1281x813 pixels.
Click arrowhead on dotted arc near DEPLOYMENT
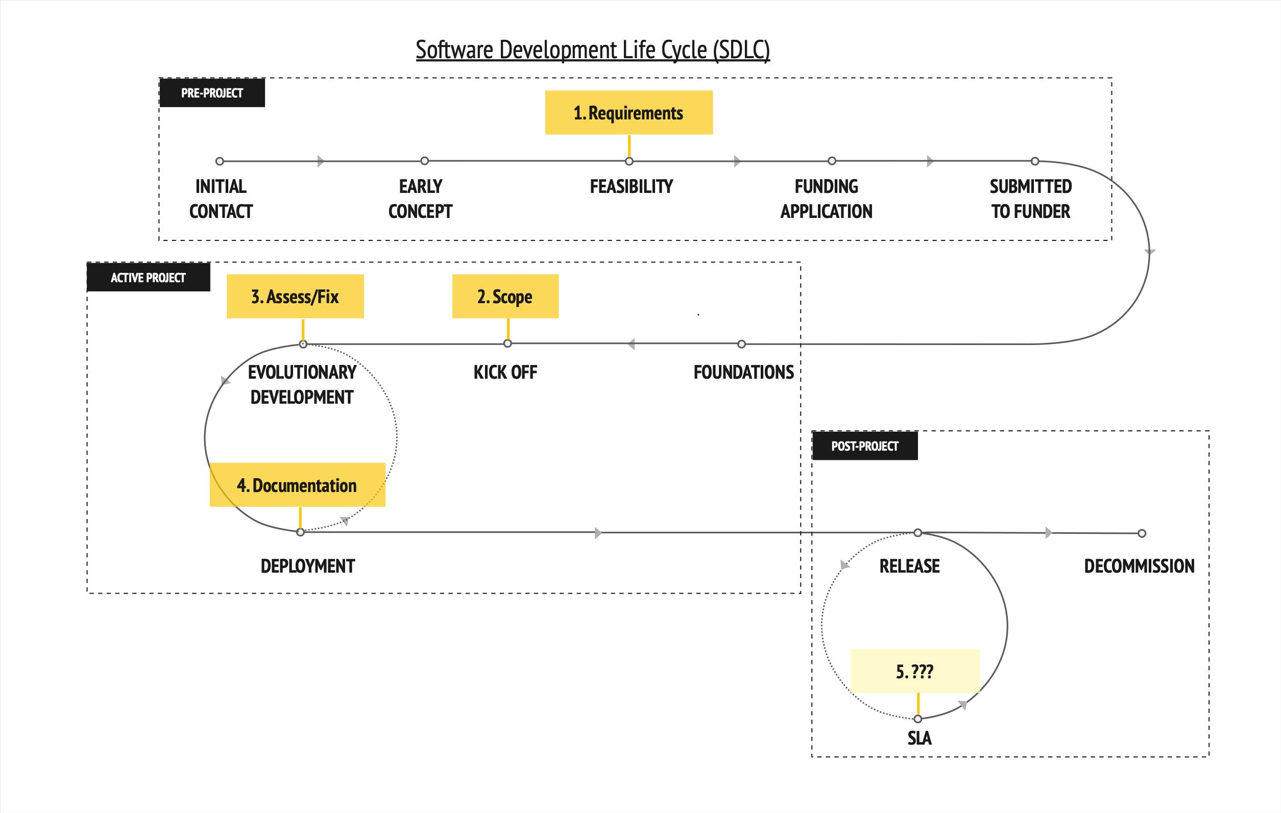click(345, 521)
